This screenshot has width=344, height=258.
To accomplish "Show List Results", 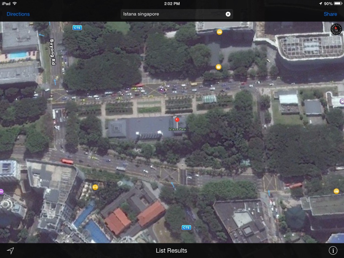I will click(171, 251).
